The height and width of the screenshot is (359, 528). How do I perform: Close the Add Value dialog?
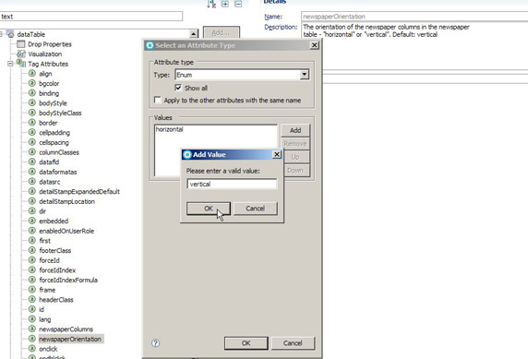point(276,154)
